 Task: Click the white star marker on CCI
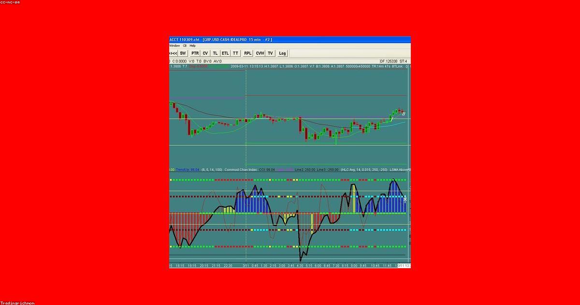tap(405, 199)
